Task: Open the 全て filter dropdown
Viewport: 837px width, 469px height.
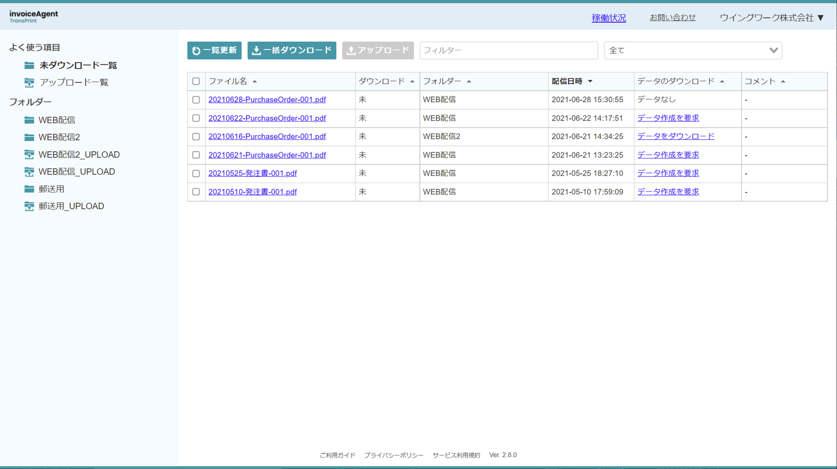Action: [692, 50]
